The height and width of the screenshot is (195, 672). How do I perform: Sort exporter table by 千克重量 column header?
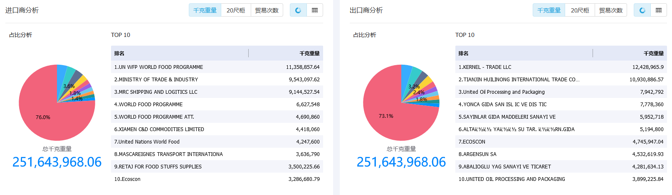pos(653,54)
